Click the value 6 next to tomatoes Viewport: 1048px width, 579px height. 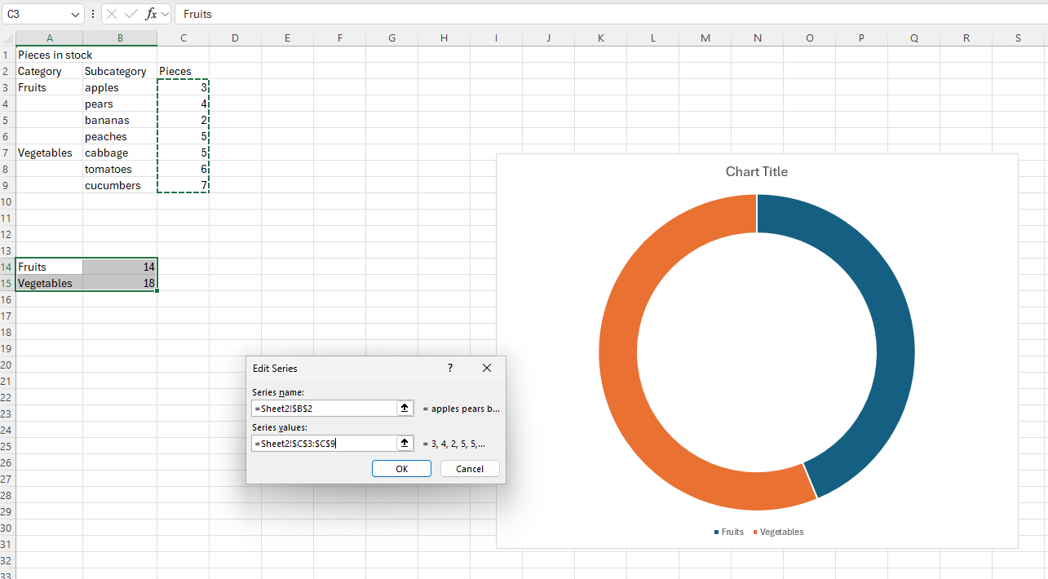[x=183, y=169]
